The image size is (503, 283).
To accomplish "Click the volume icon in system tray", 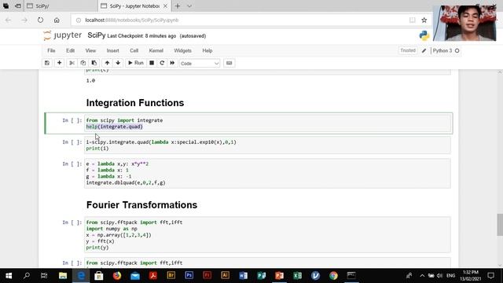I will pos(440,276).
